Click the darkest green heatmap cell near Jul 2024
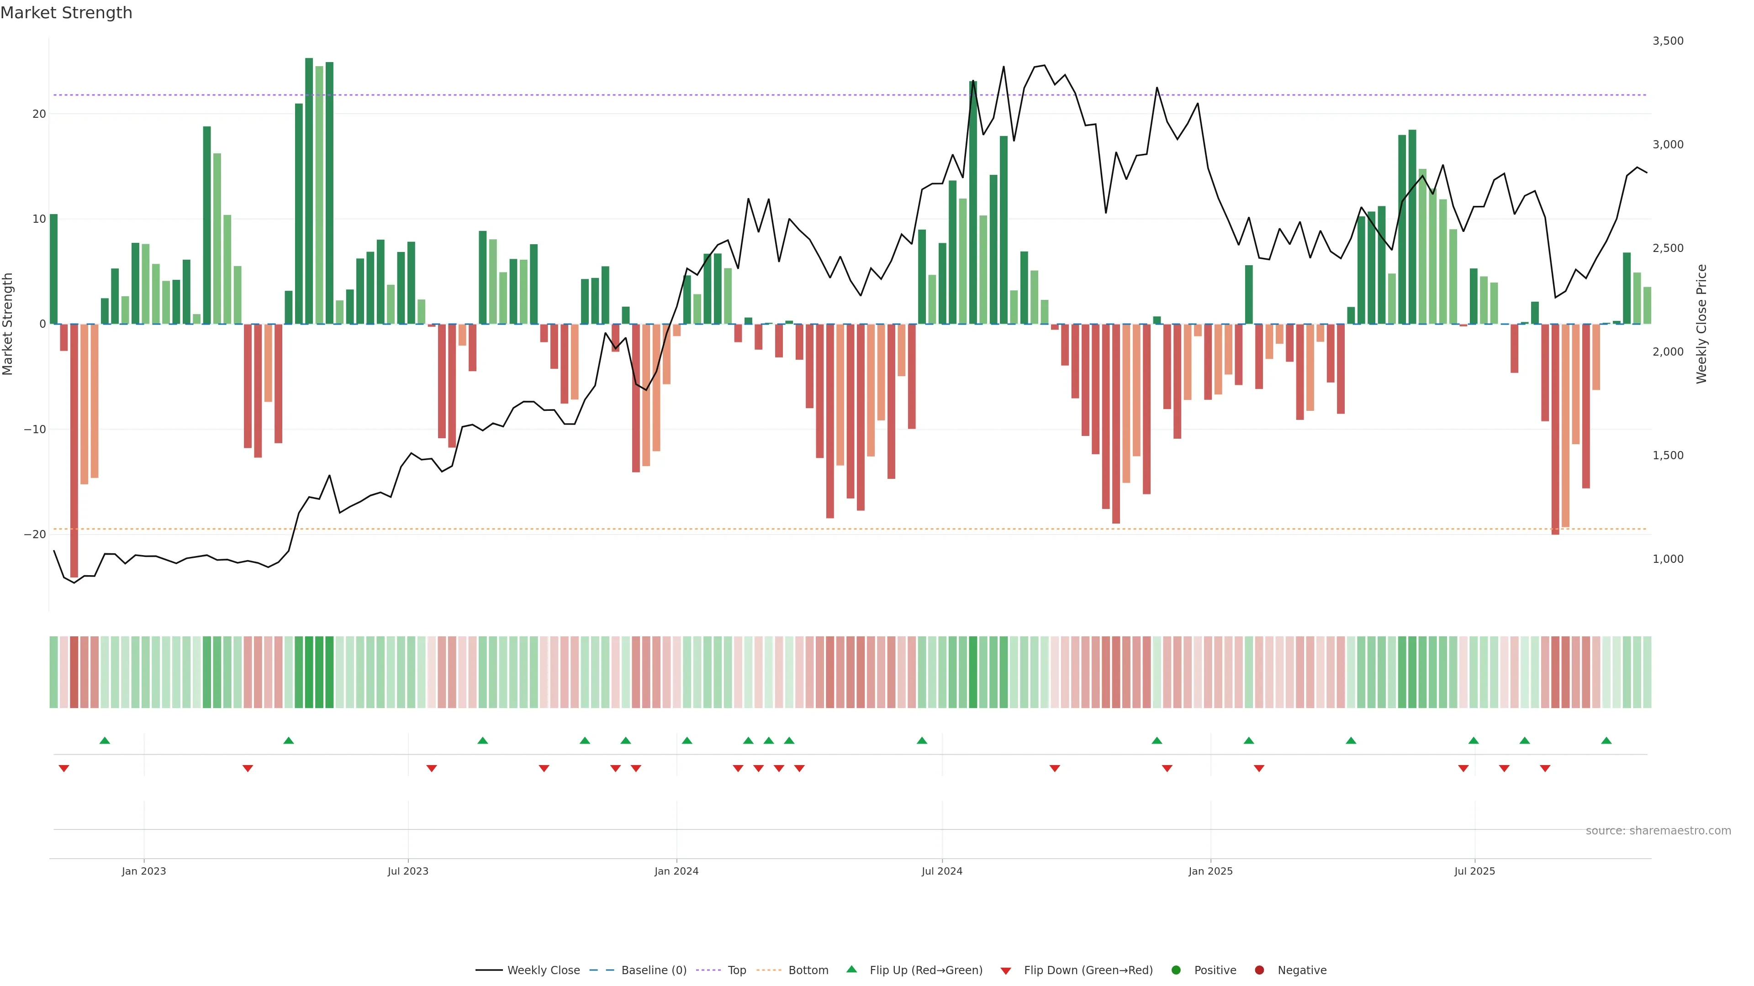The width and height of the screenshot is (1754, 986). pyautogui.click(x=973, y=672)
